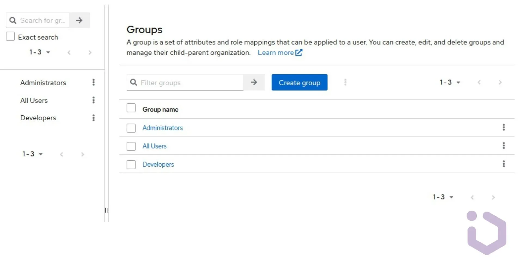Open the Developers group link in table
523x261 pixels.
point(158,164)
